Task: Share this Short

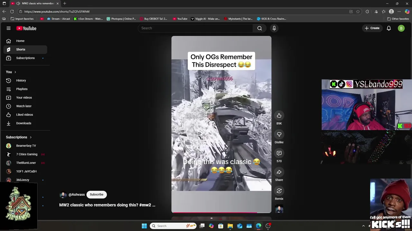Action: (279, 172)
